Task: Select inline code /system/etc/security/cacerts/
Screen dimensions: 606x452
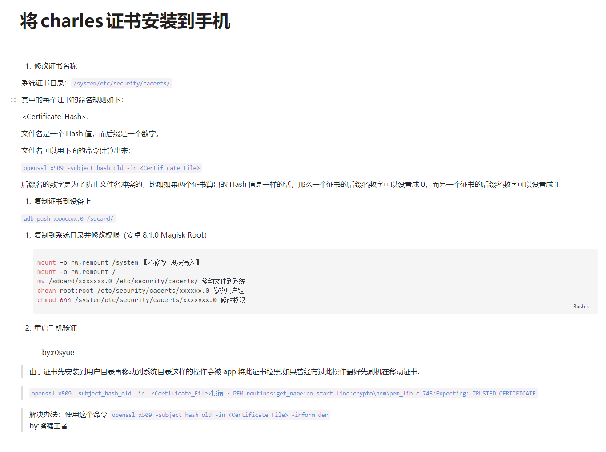Action: [x=121, y=83]
